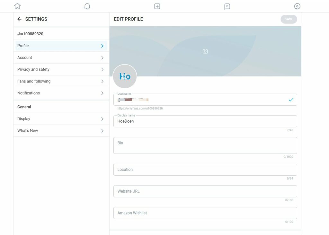Expand Fans and following chevron

click(102, 81)
